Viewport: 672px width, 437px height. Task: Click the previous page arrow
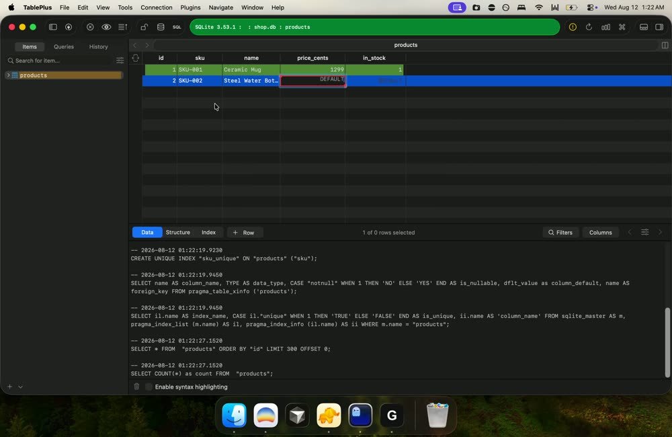[630, 232]
